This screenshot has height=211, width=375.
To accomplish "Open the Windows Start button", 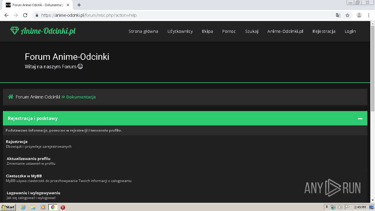I will 8,207.
